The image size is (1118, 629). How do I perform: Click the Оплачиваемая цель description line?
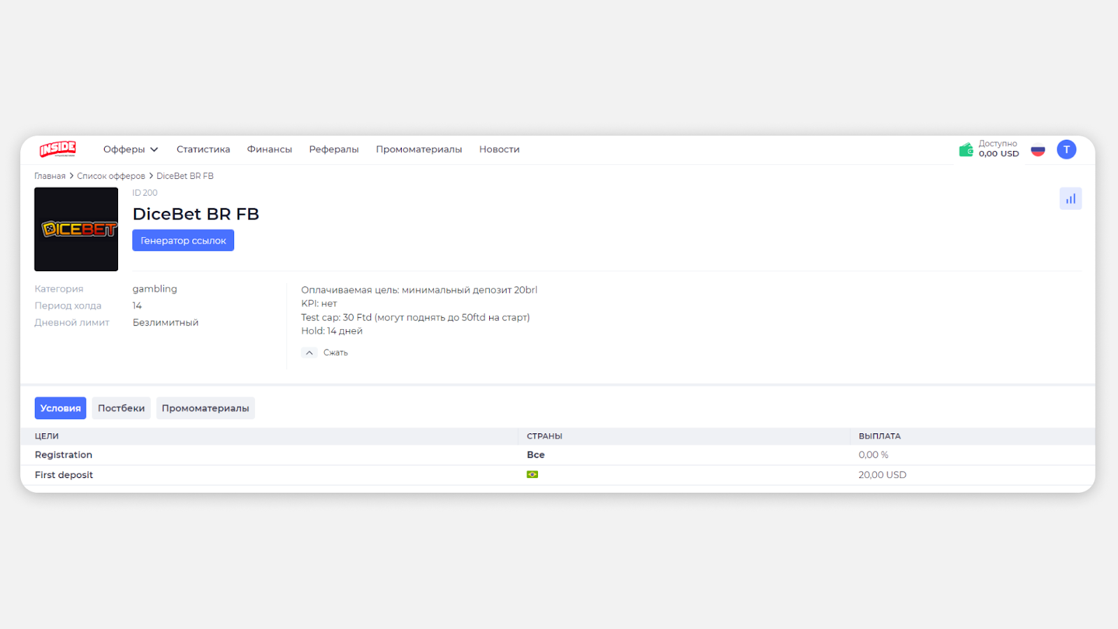click(x=419, y=290)
